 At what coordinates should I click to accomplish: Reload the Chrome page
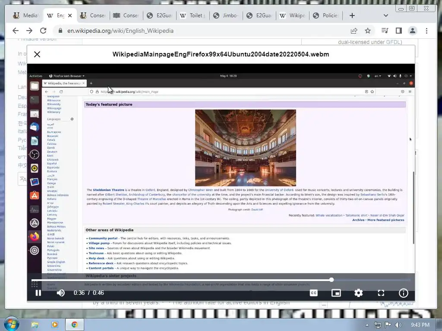click(43, 31)
